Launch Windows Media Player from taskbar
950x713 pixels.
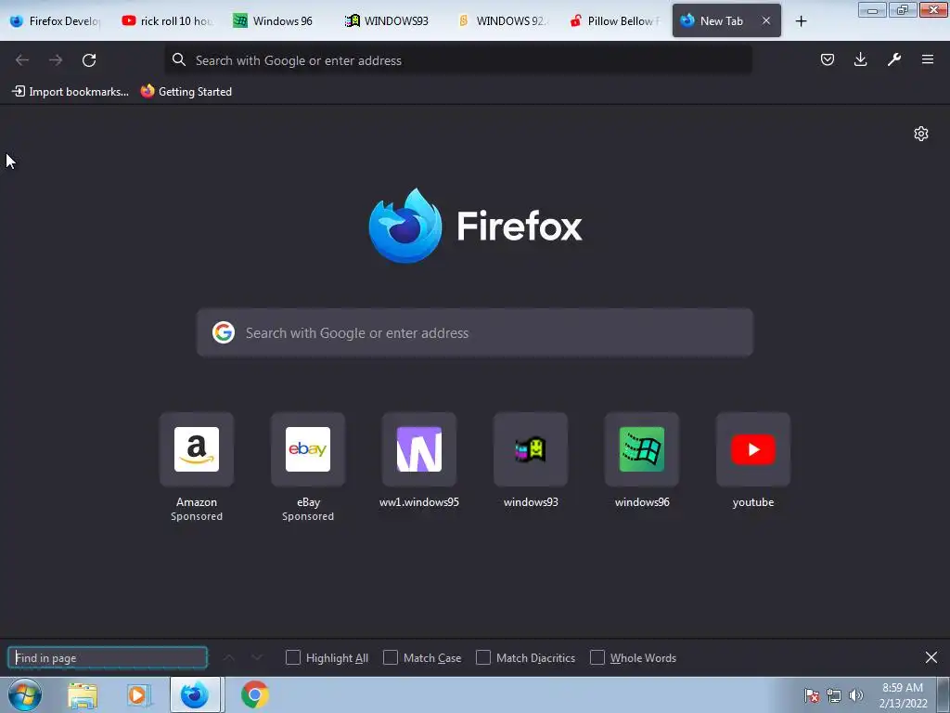click(x=138, y=695)
